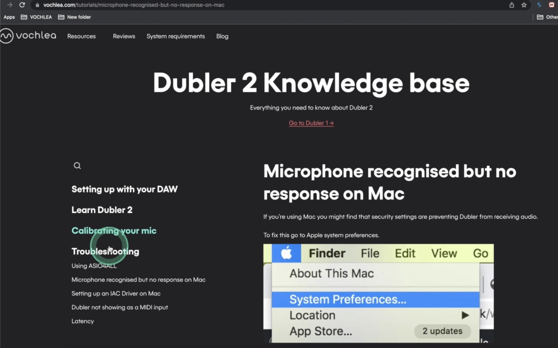Open the Apps shortcut on the bookmarks bar
Viewport: 558px width, 348px height.
point(9,17)
